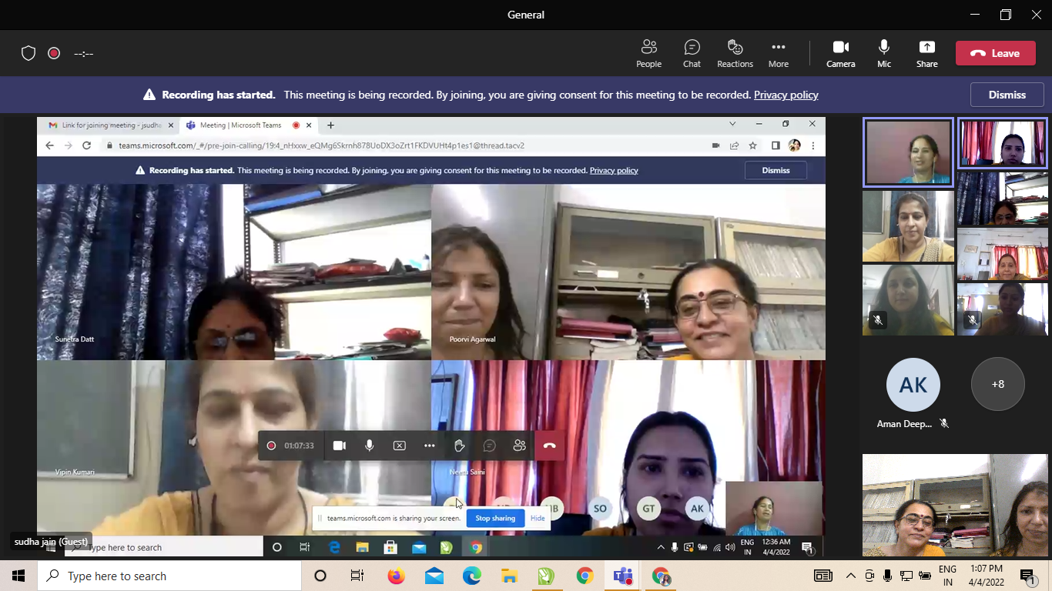Click the Share content icon

[x=926, y=53]
